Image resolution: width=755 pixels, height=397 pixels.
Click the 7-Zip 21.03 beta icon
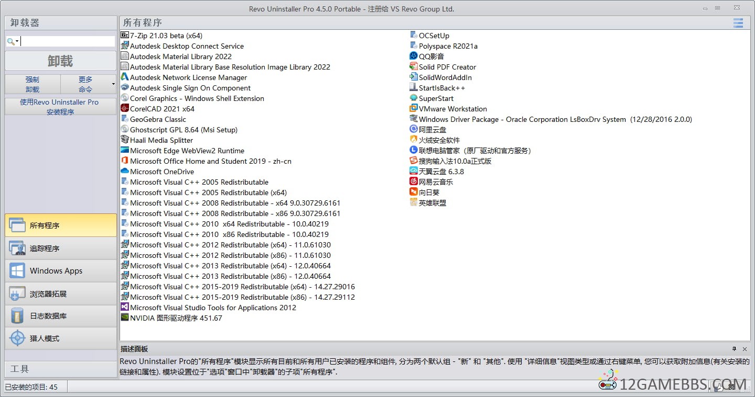[125, 36]
